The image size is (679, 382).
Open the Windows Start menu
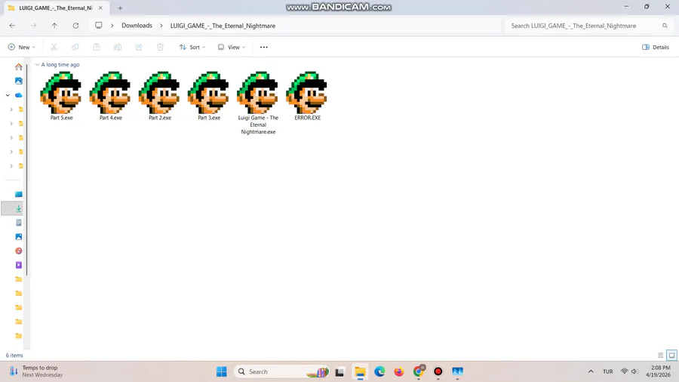point(222,371)
